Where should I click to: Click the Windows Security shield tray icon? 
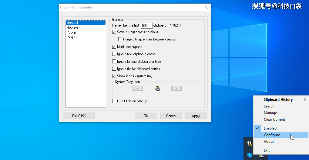[x=250, y=143]
